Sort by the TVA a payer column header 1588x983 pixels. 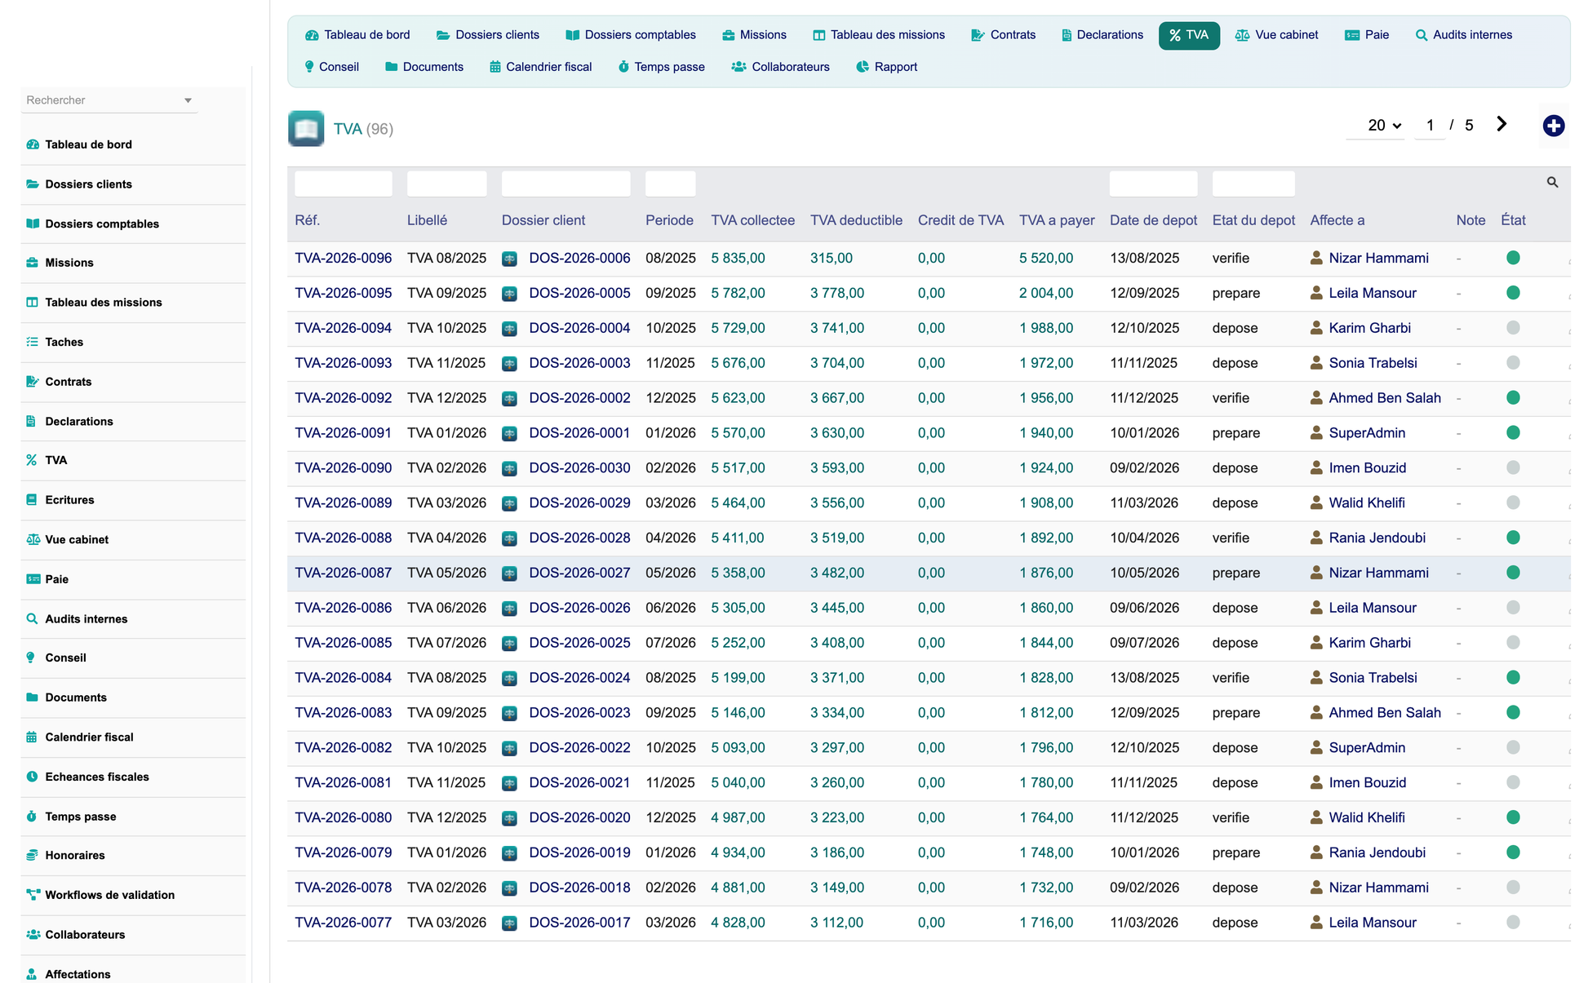(1057, 220)
